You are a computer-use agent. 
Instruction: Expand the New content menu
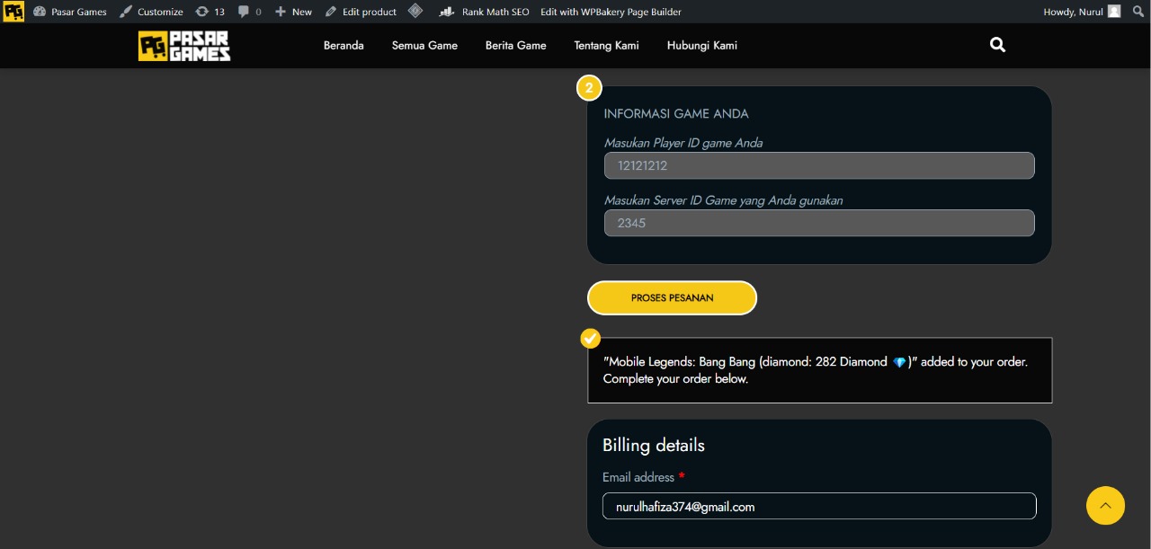(293, 12)
